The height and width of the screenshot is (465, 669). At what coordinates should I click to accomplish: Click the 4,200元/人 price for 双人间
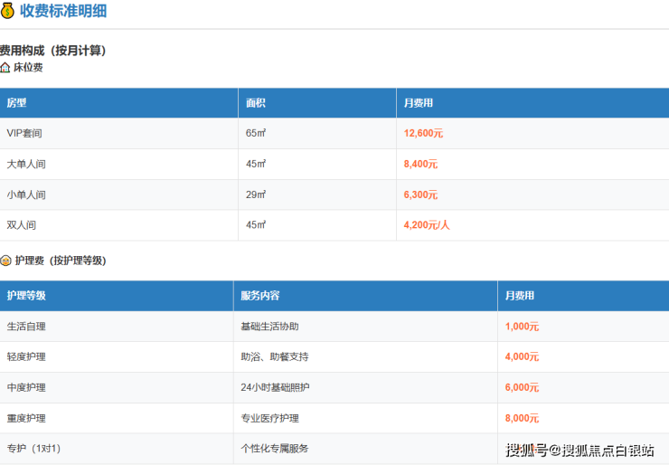click(427, 225)
